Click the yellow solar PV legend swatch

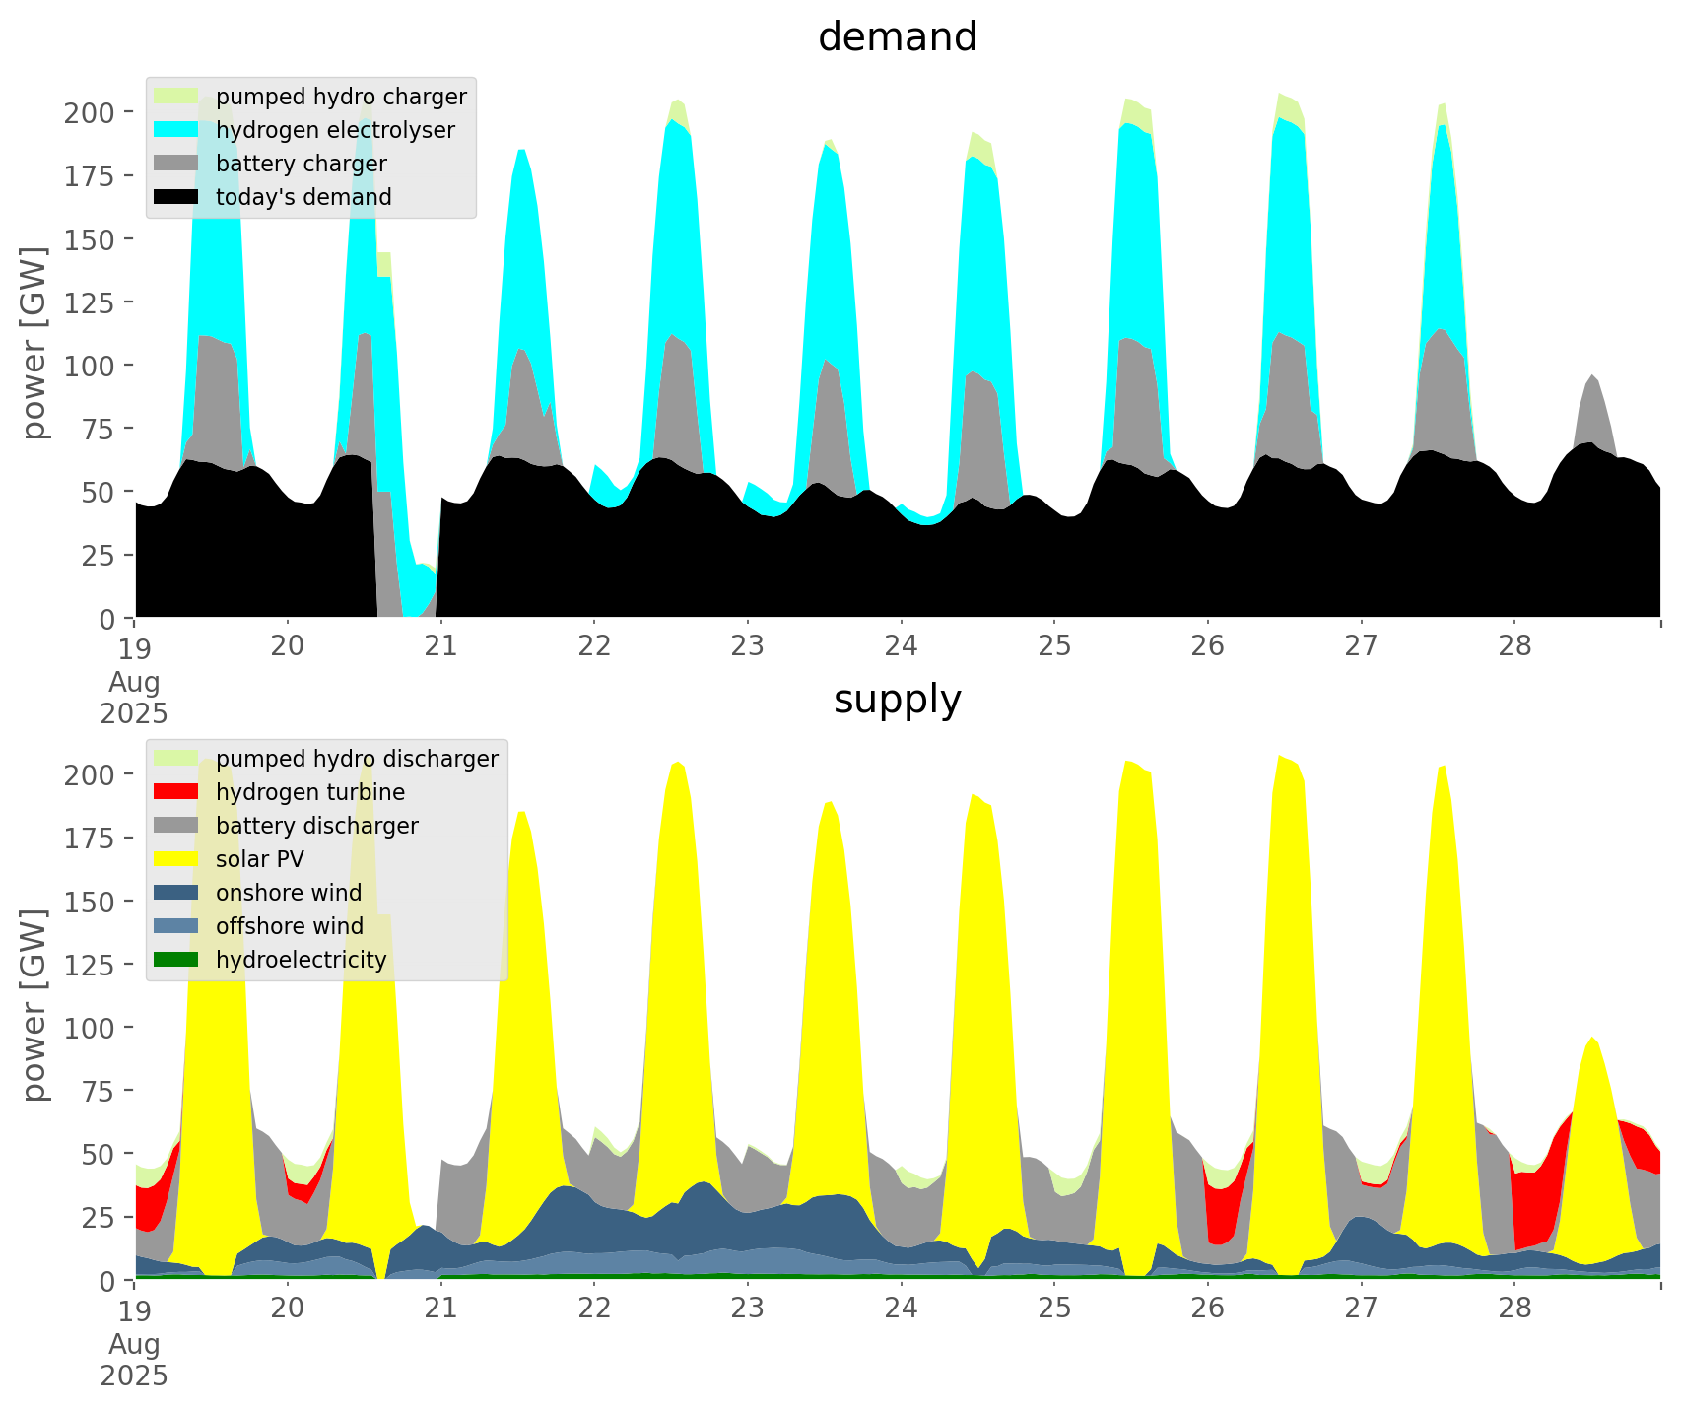(176, 859)
